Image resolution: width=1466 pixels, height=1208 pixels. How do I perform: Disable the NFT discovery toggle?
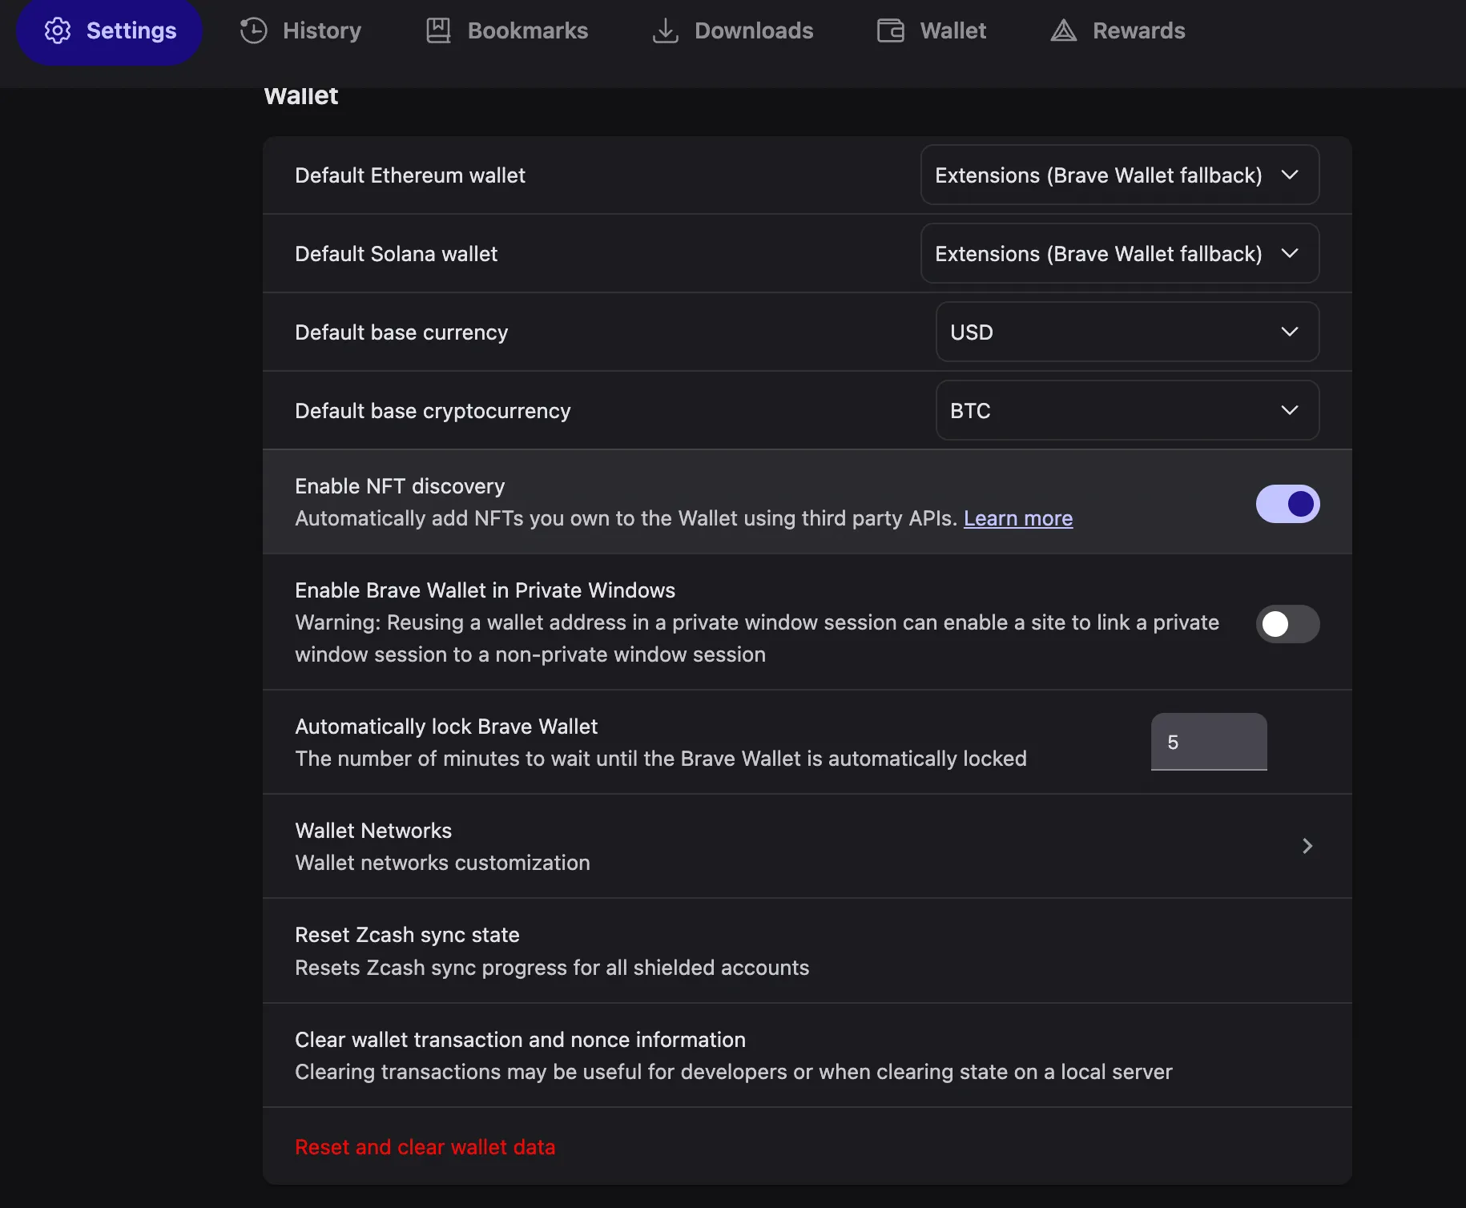[x=1288, y=504]
